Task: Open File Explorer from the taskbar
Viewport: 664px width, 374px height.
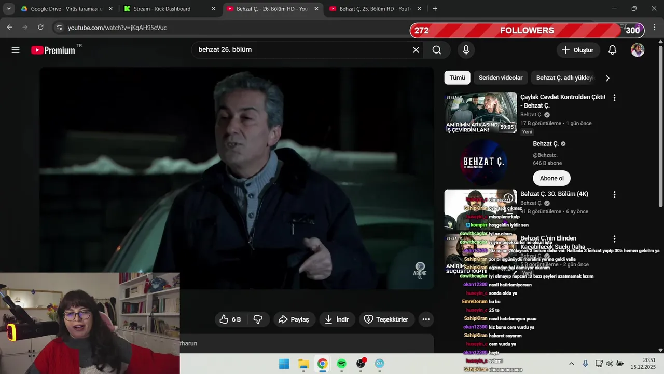Action: (303, 364)
